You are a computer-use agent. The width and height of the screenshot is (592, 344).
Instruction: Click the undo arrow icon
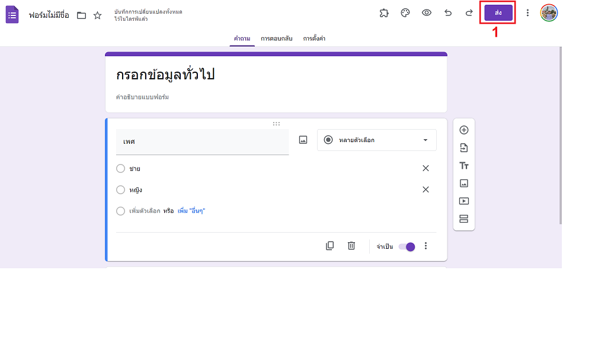(x=448, y=13)
